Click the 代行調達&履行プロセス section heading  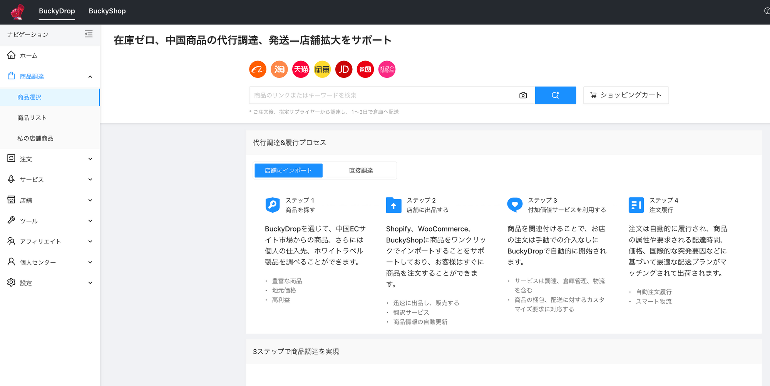click(289, 143)
